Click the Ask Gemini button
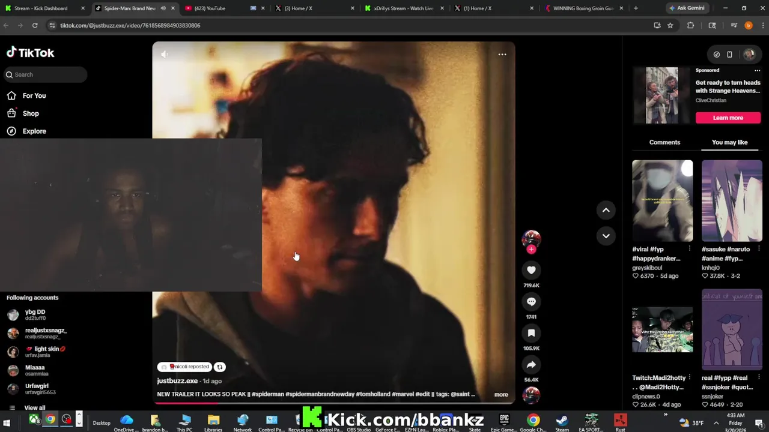 [x=687, y=8]
